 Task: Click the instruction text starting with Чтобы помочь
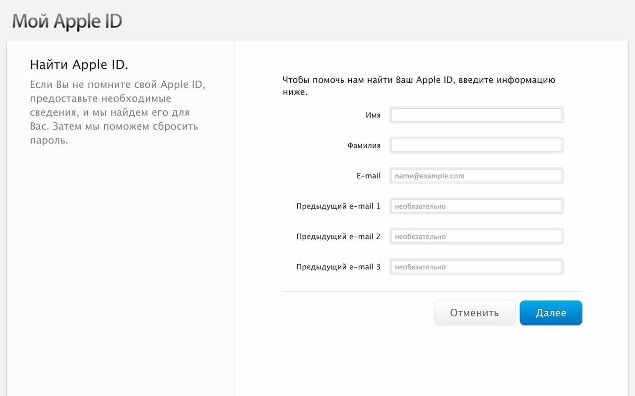pyautogui.click(x=419, y=86)
